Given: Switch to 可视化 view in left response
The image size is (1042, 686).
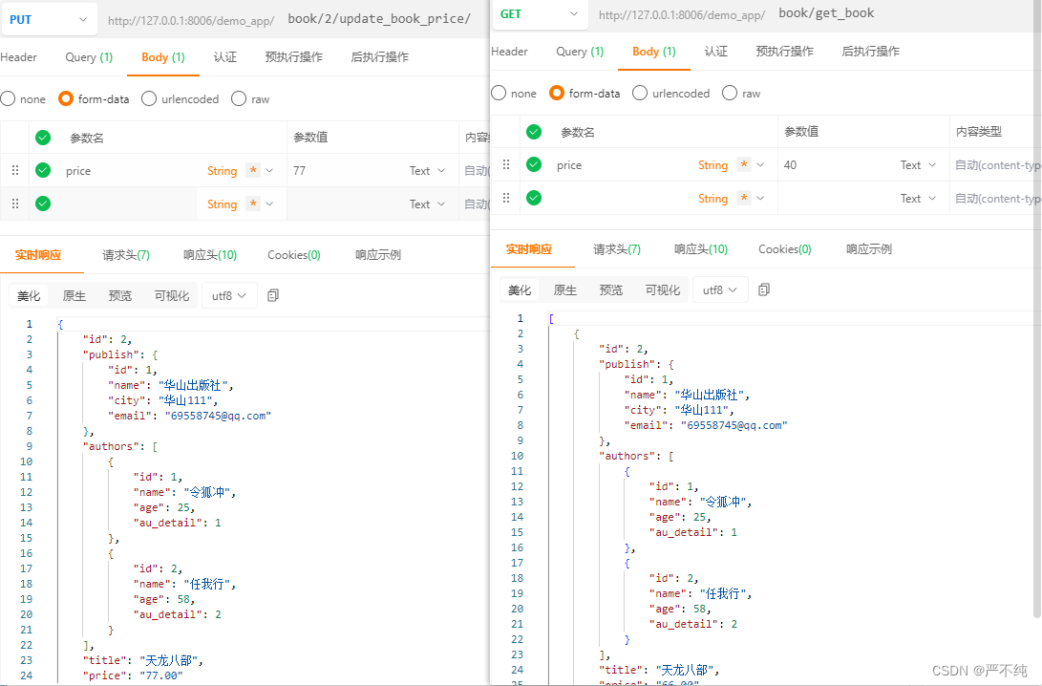Looking at the screenshot, I should (x=172, y=296).
